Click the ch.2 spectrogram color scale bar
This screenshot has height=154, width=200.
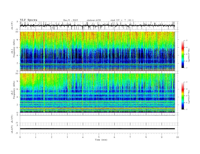point(183,96)
